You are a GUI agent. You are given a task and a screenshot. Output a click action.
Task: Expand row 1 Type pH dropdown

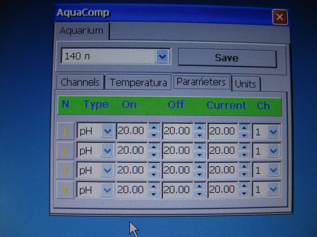(x=107, y=131)
